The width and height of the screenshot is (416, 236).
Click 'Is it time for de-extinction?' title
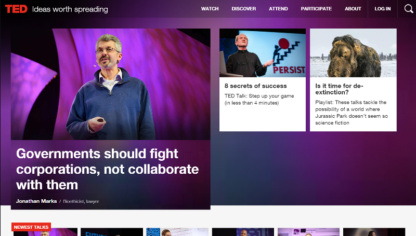339,89
